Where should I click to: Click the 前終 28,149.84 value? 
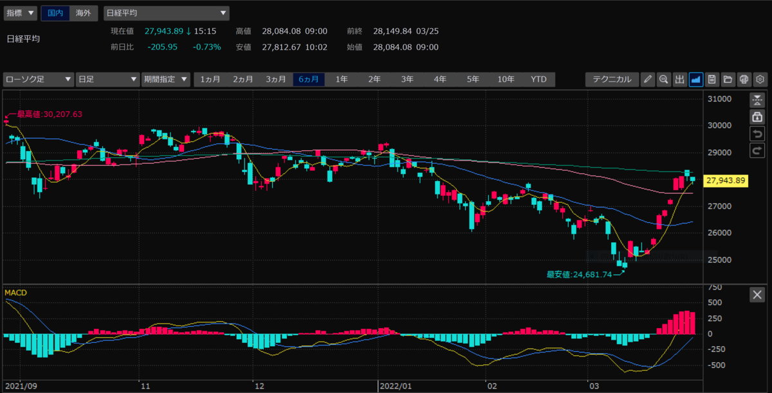(x=393, y=31)
